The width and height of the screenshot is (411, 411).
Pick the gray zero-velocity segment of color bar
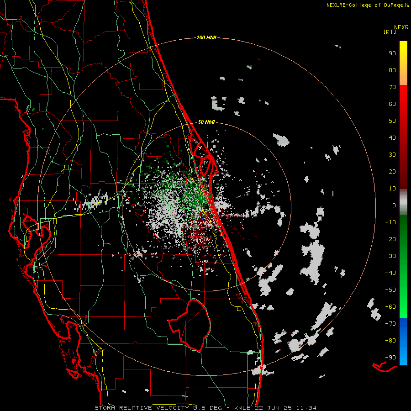coord(403,202)
